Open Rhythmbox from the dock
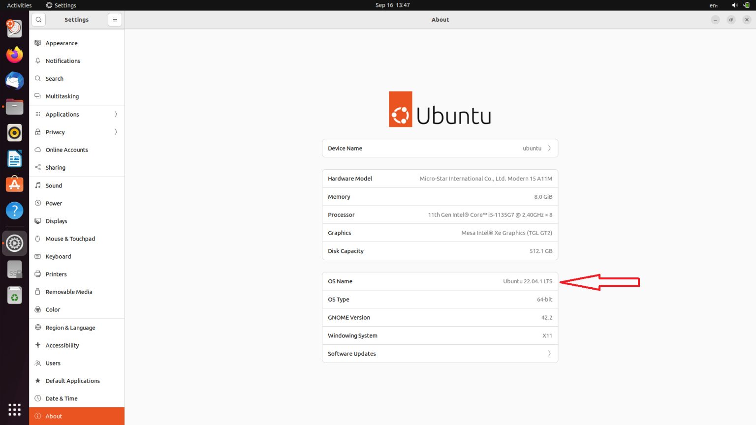The width and height of the screenshot is (756, 425). click(14, 132)
